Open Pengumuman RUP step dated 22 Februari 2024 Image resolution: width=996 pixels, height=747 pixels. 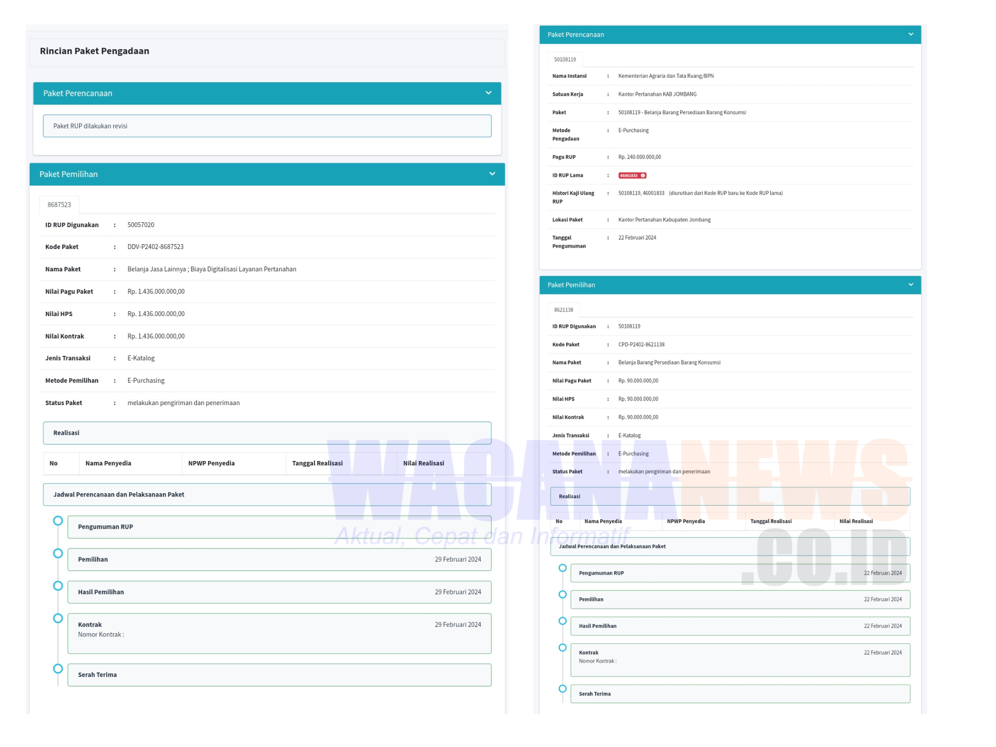740,573
